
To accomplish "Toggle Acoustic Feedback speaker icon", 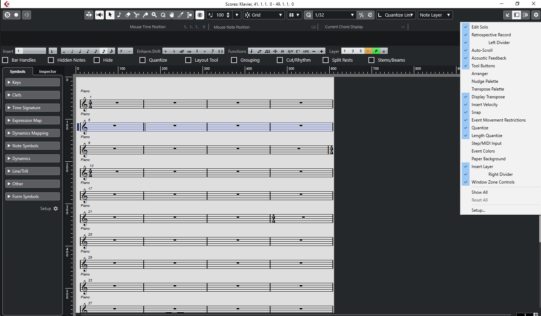I will [x=100, y=15].
